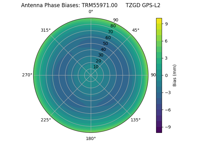The width and height of the screenshot is (199, 149).
Task: Click the 45° azimuth label
Action: pos(136,30)
